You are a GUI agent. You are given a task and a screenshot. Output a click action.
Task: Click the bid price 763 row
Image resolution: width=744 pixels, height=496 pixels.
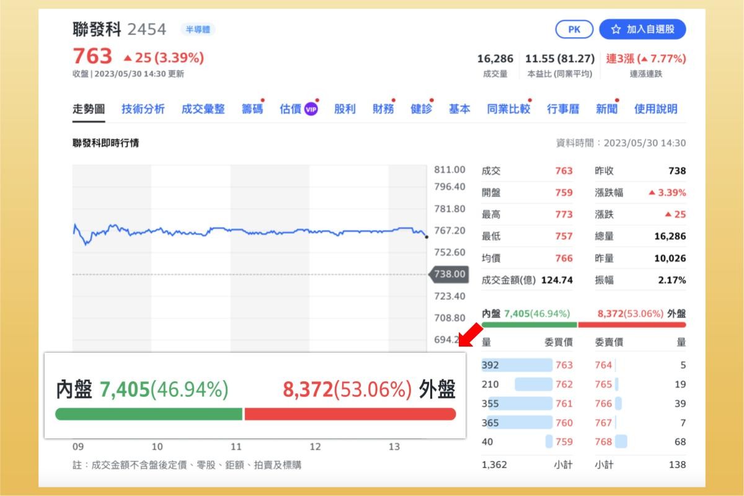pos(528,365)
